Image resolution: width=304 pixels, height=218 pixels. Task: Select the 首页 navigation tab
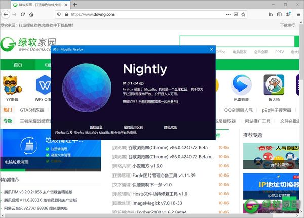pyautogui.click(x=18, y=65)
